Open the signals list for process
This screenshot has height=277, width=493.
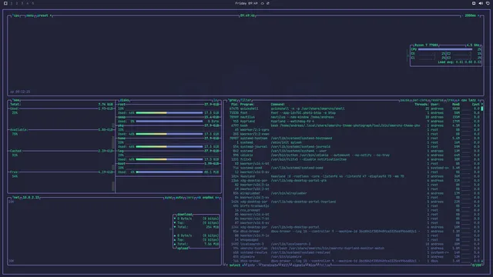point(298,265)
